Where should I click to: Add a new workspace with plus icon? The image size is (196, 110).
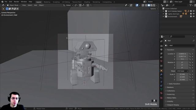[114, 2]
